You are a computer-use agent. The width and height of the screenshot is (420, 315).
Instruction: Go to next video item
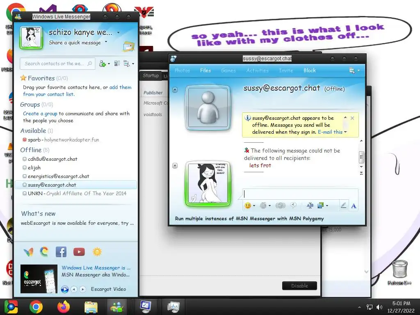click(x=83, y=289)
